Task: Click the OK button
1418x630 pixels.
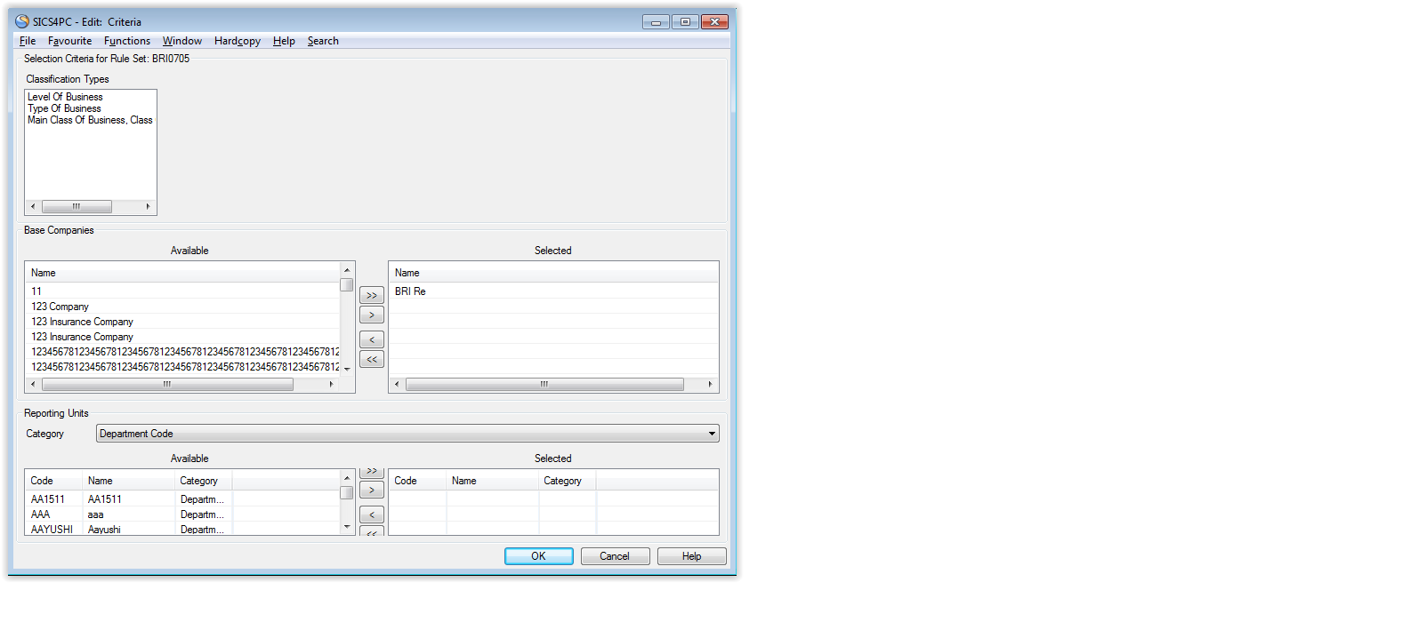Action: [x=538, y=556]
